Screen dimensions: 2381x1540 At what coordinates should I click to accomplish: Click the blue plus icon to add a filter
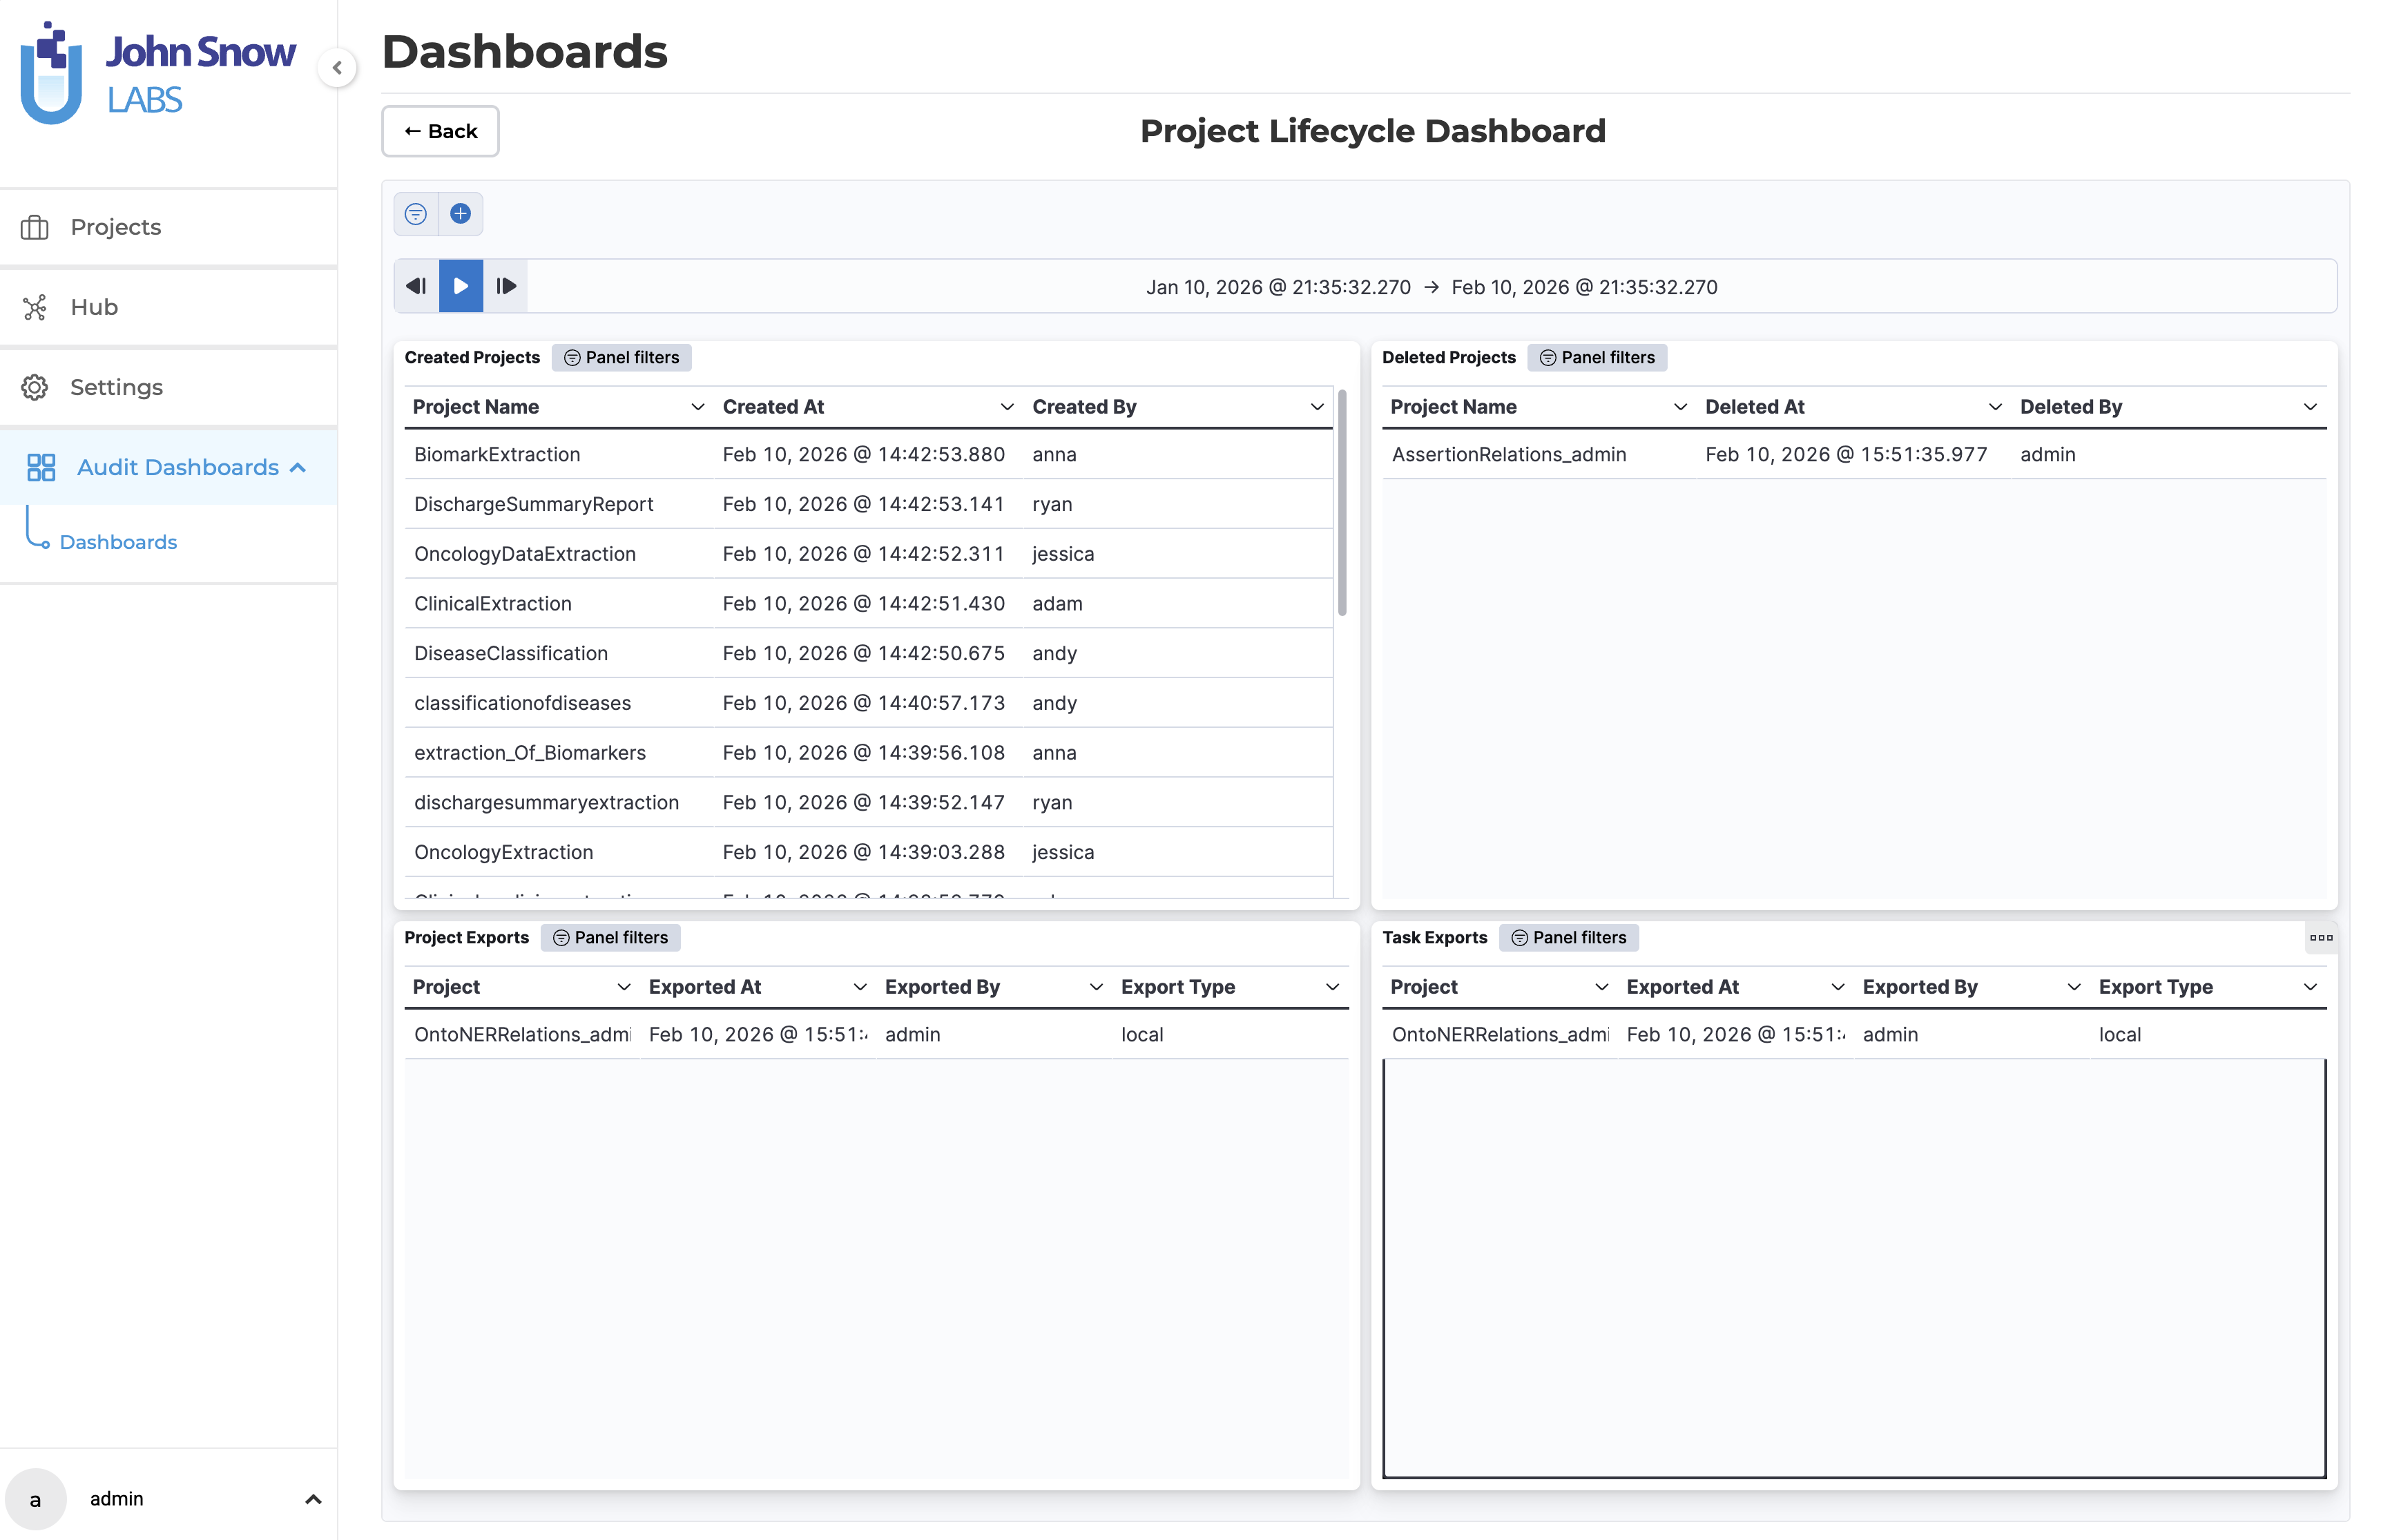click(461, 213)
